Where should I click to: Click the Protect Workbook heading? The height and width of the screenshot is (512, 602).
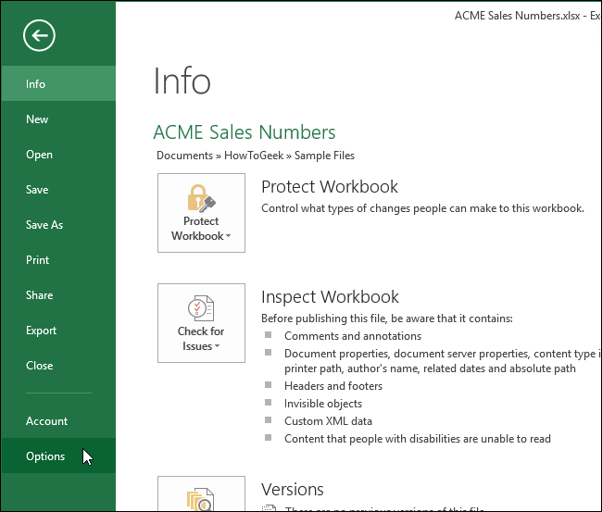tap(330, 187)
